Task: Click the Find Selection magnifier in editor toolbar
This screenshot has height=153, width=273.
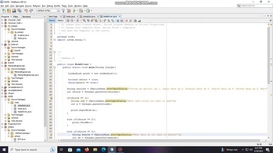Action: pyautogui.click(x=84, y=20)
